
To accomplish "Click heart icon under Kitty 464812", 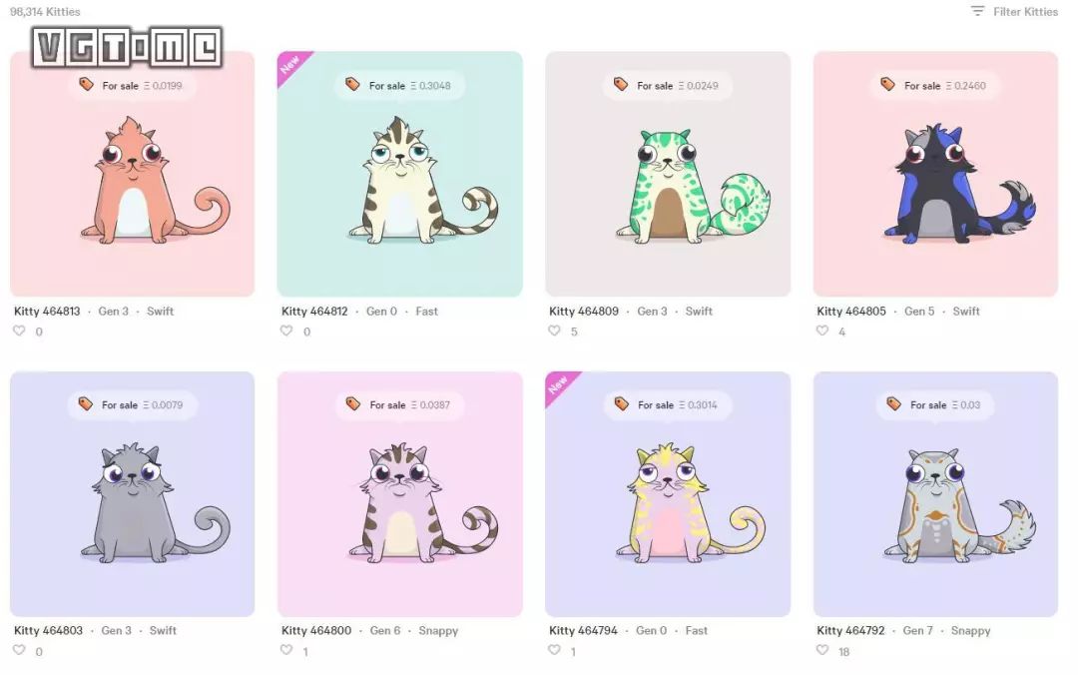I will [286, 331].
